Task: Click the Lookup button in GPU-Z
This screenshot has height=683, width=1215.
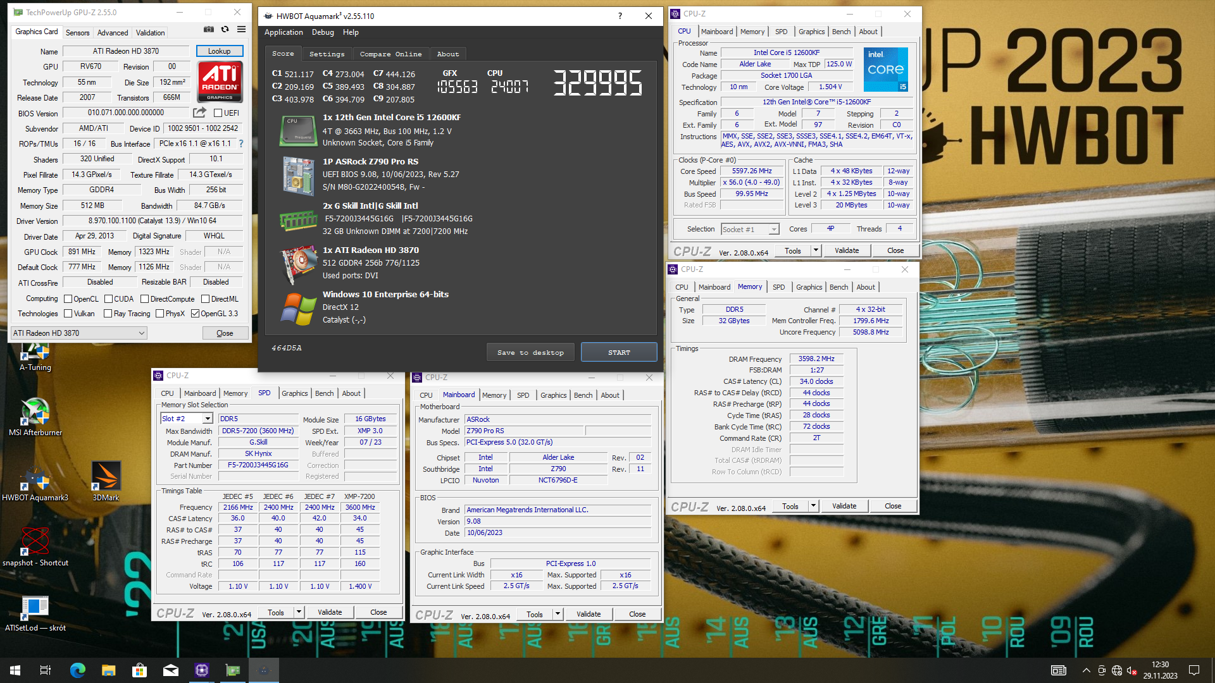Action: [219, 51]
